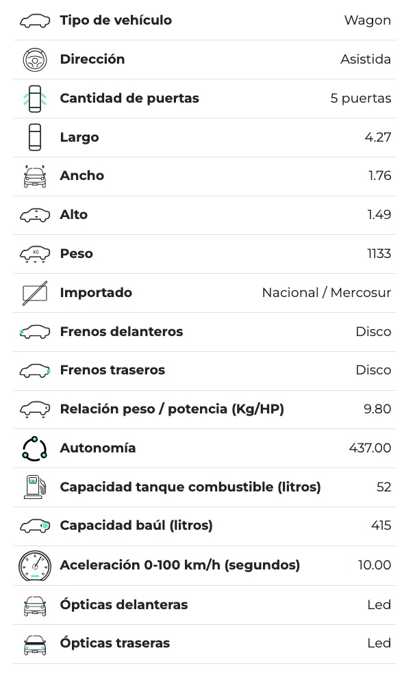Click the car icon beside Tipo de vehículo
This screenshot has height=679, width=415.
point(35,21)
